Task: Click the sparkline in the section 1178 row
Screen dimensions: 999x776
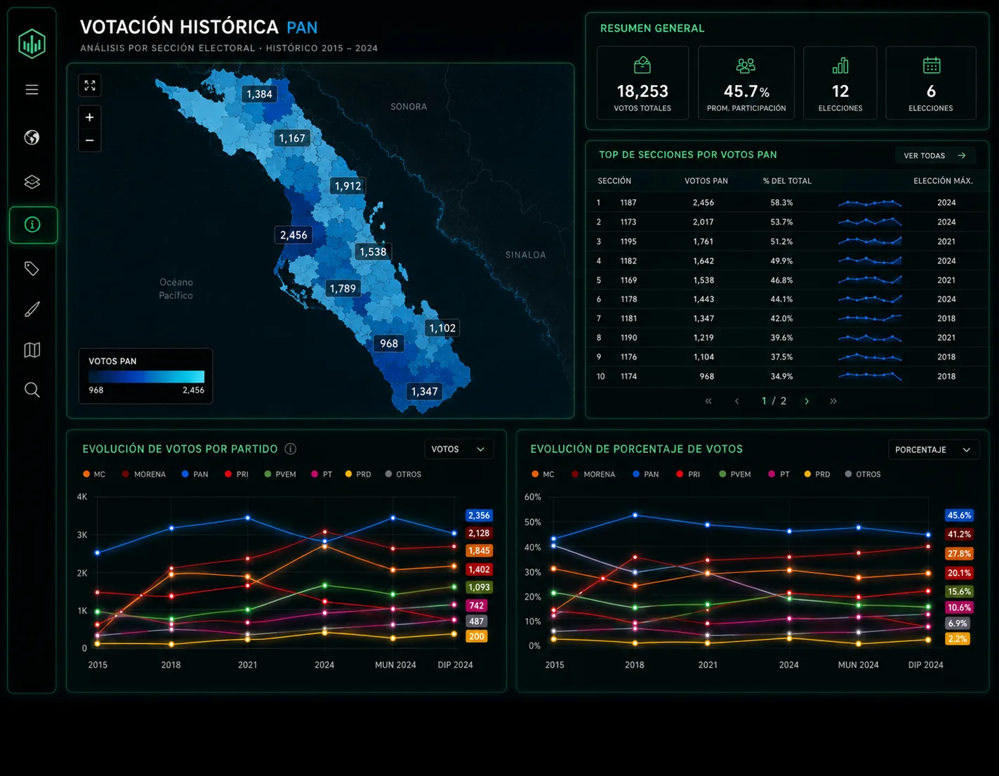Action: [x=870, y=299]
